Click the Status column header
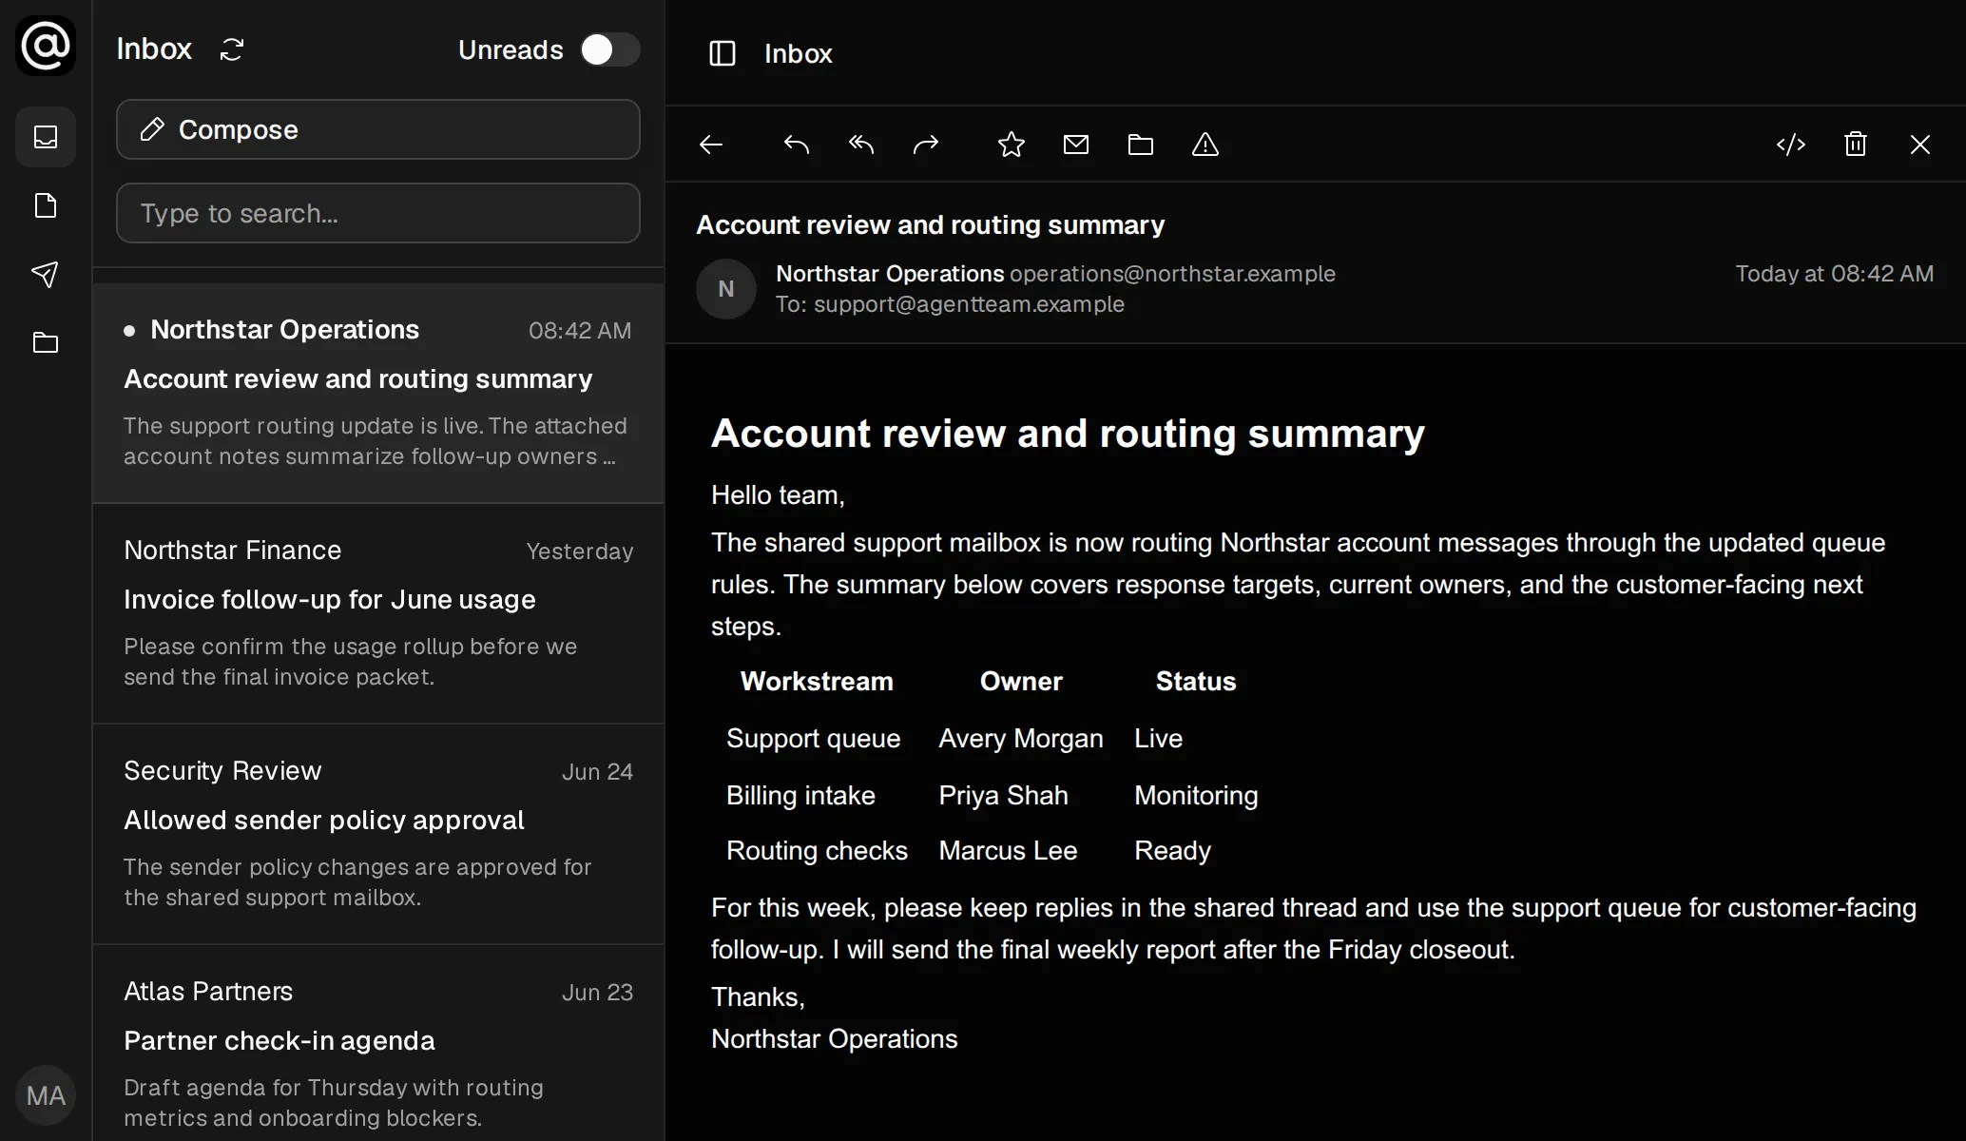Image resolution: width=1966 pixels, height=1141 pixels. point(1196,682)
